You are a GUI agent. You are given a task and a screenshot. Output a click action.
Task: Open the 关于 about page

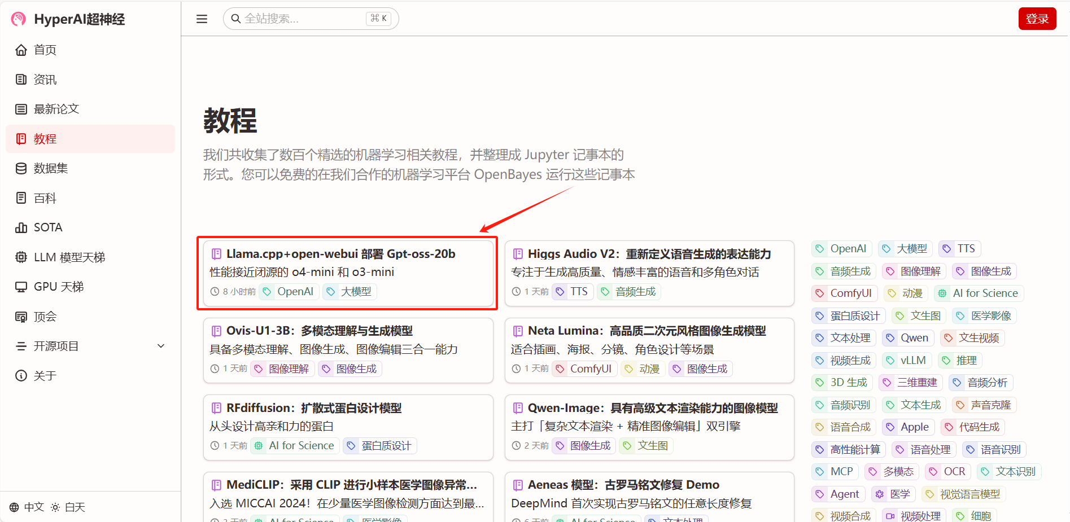[x=45, y=376]
